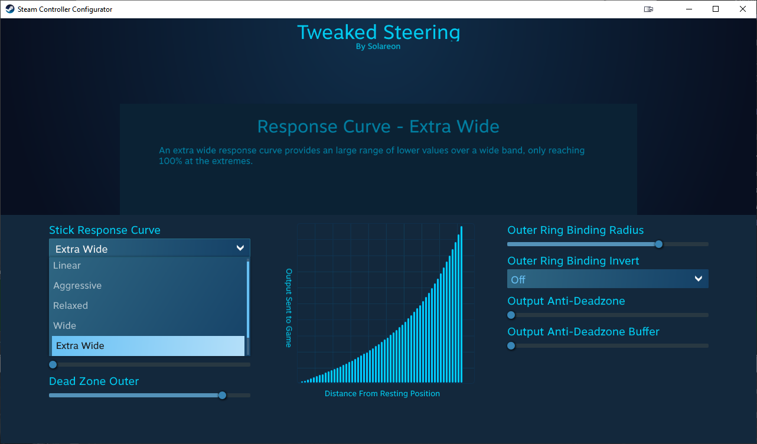Click the Big Picture icon in title bar

click(x=649, y=9)
